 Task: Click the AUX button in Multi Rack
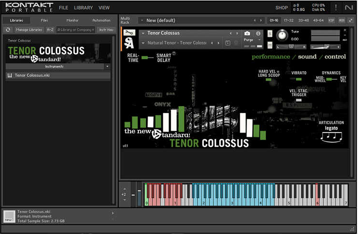[342, 20]
